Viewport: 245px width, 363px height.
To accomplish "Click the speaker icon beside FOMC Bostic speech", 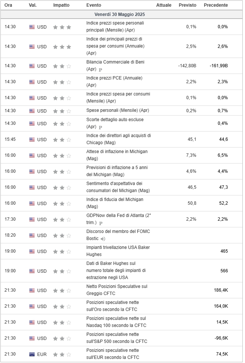I will coord(103,239).
